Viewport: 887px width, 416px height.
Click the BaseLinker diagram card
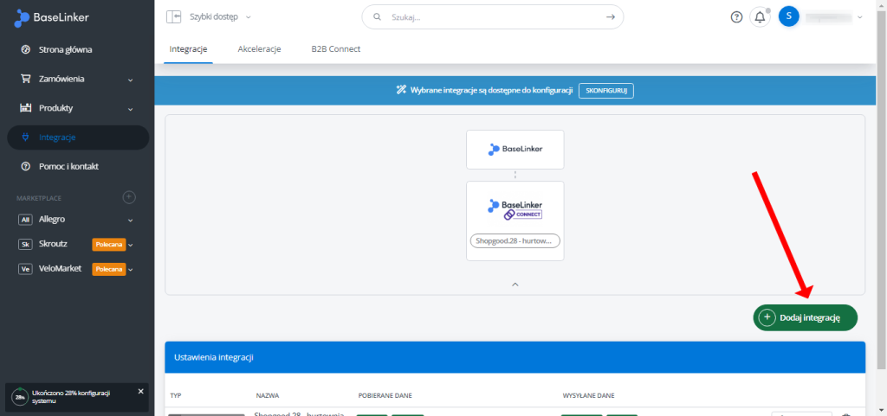[x=515, y=150]
